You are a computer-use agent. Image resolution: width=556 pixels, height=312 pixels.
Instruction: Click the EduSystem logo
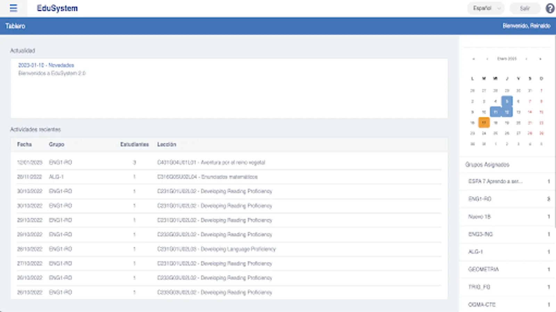(57, 8)
